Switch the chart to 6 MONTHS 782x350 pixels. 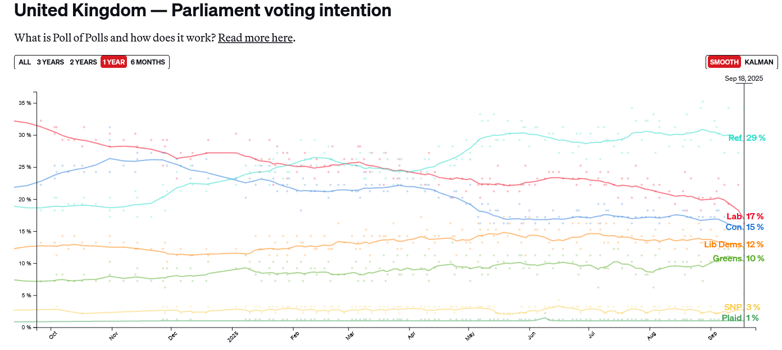148,62
